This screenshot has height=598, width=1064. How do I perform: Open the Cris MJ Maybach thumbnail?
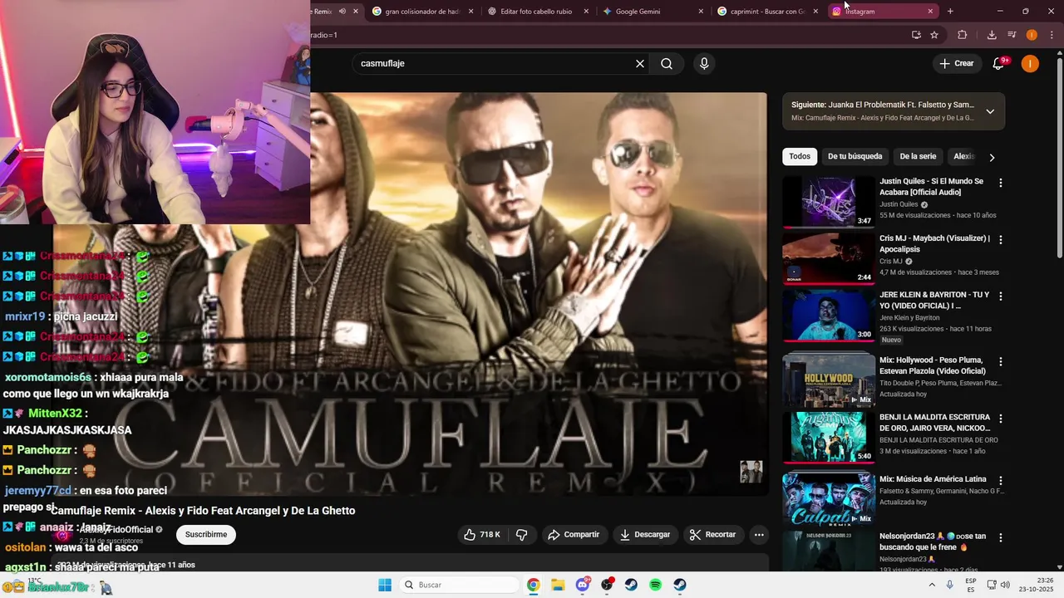point(829,258)
